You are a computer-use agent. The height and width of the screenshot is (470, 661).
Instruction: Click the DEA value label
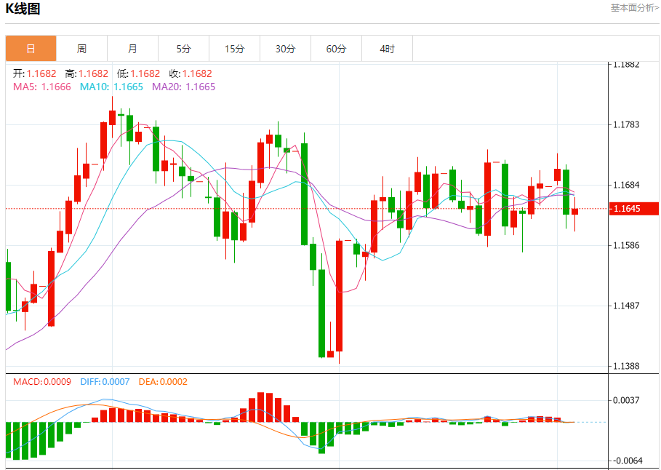(163, 381)
